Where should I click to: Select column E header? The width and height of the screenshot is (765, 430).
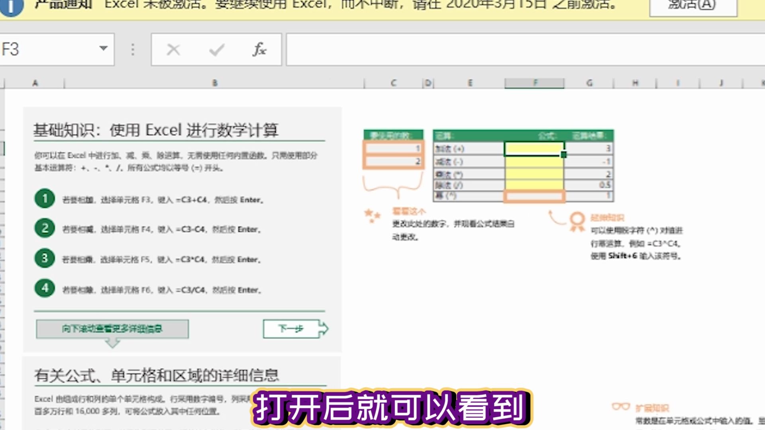click(469, 83)
